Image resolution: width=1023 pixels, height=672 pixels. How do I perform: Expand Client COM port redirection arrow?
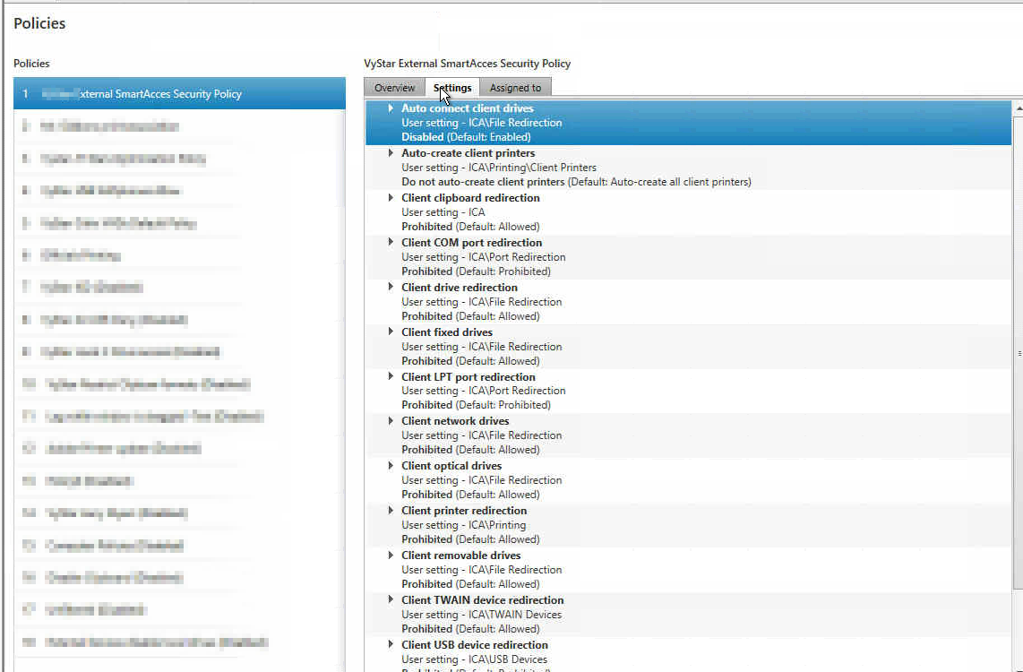391,242
